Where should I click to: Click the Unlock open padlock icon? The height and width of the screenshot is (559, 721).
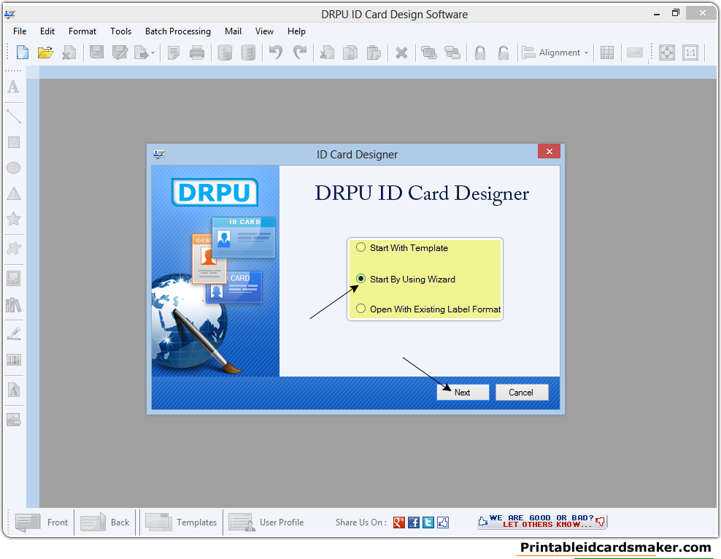[504, 53]
